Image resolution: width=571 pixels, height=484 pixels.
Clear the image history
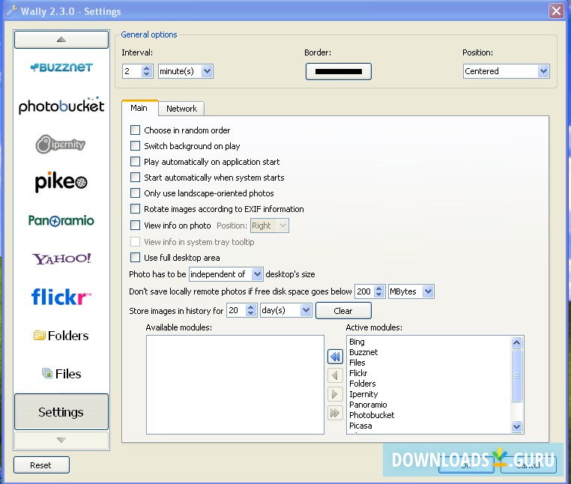pos(343,311)
